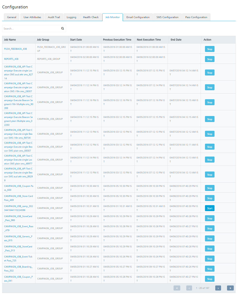Switch to Email Configuration tab
This screenshot has width=239, height=298.
(x=138, y=17)
